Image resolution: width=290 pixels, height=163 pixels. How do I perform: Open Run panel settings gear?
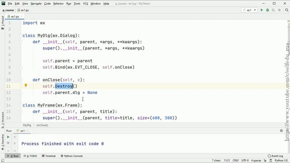click(x=281, y=131)
